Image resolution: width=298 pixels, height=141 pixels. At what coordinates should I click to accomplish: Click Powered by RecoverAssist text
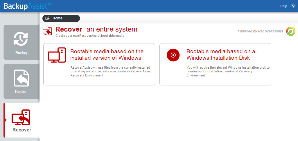click(x=260, y=31)
